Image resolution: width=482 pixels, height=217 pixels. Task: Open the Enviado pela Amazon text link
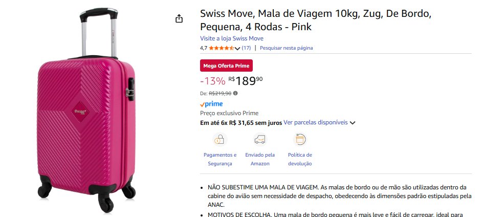click(260, 159)
